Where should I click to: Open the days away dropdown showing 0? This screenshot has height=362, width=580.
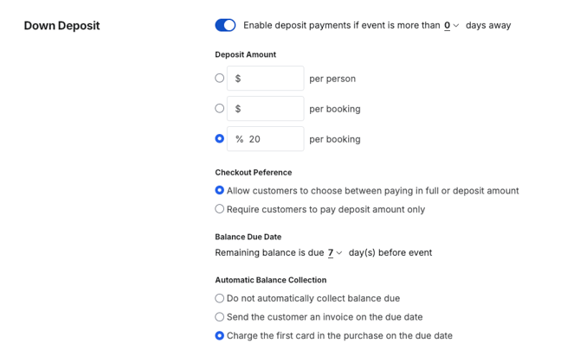[452, 26]
